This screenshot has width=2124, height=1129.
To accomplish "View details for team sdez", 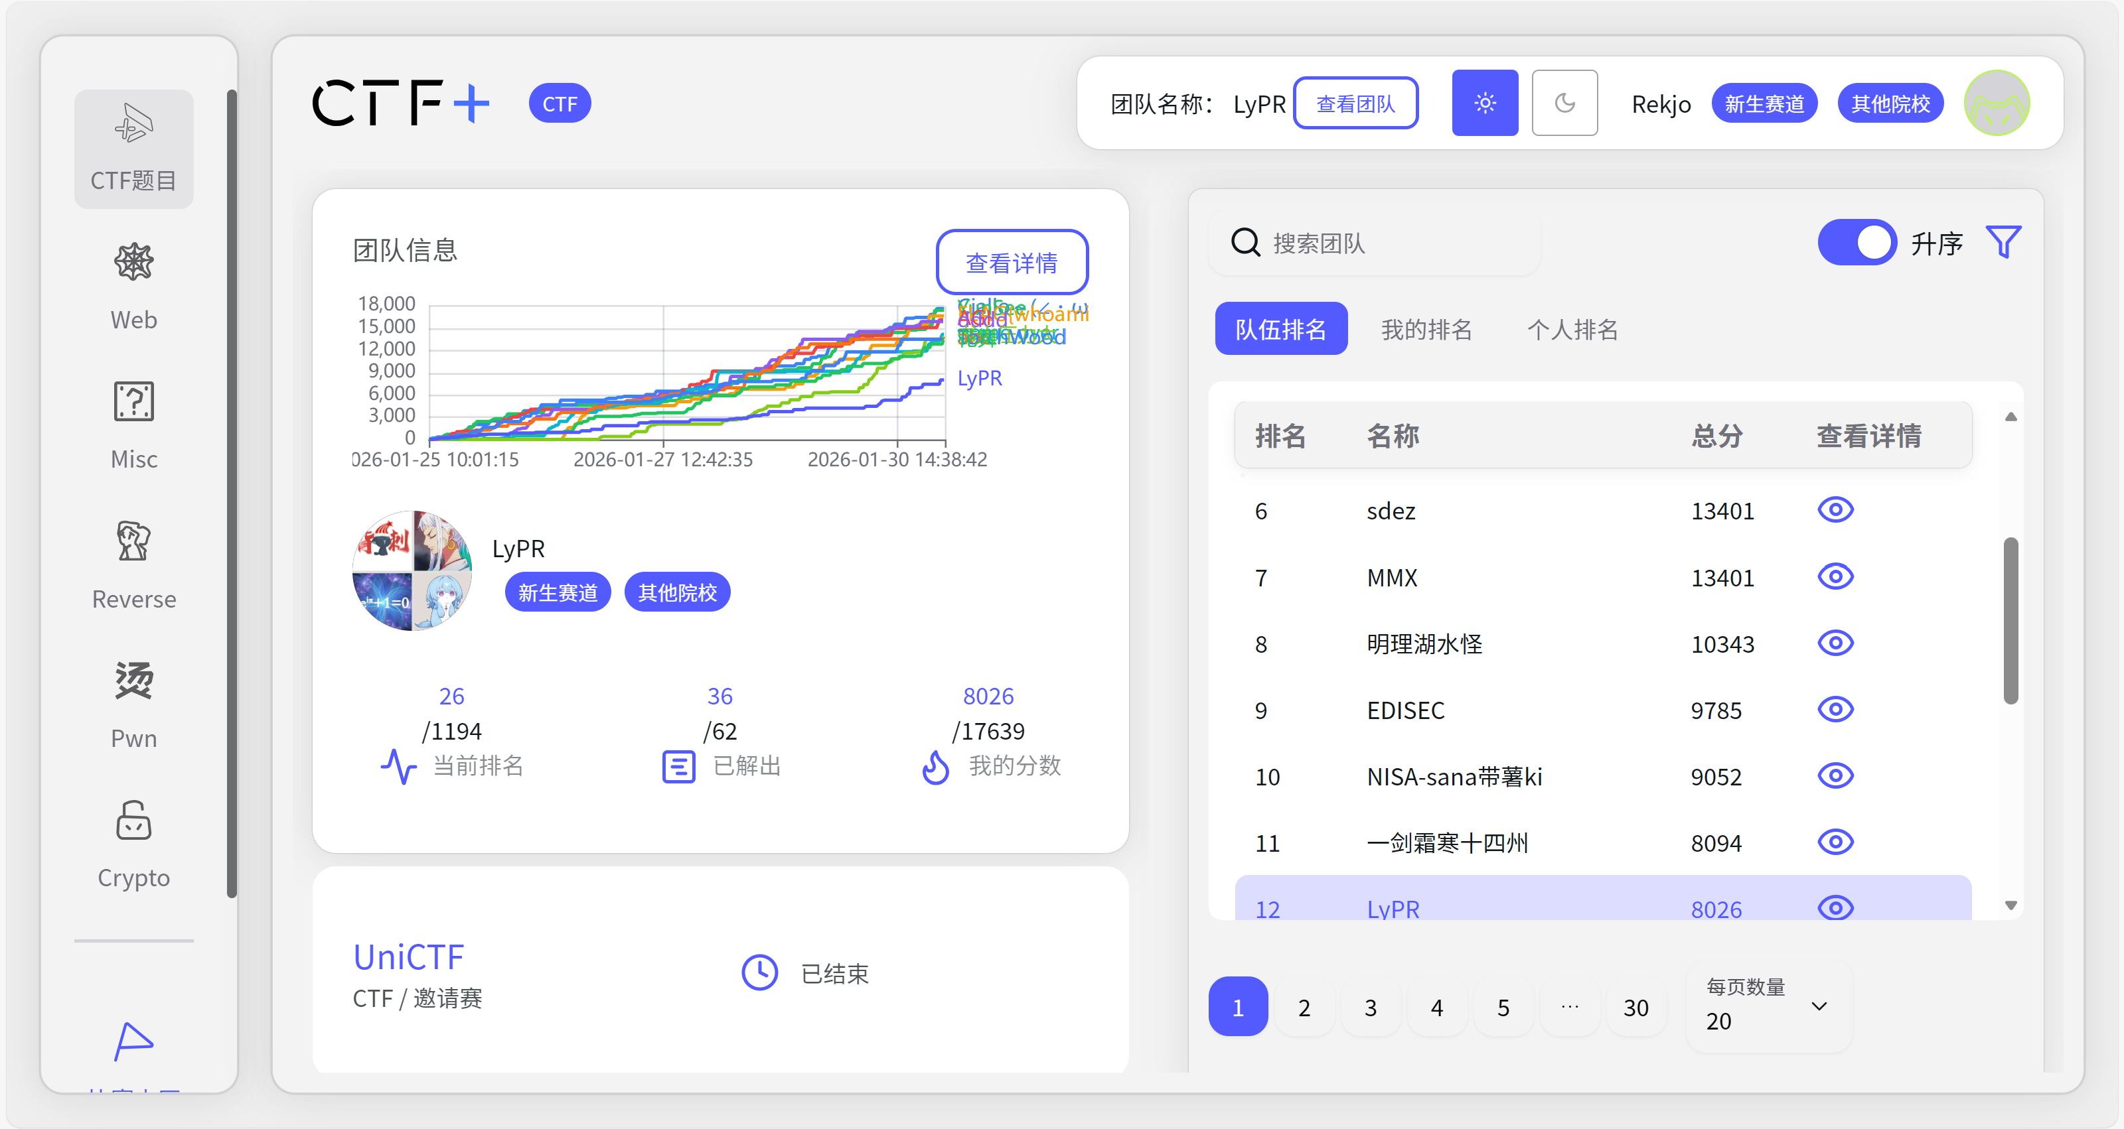I will tap(1835, 510).
